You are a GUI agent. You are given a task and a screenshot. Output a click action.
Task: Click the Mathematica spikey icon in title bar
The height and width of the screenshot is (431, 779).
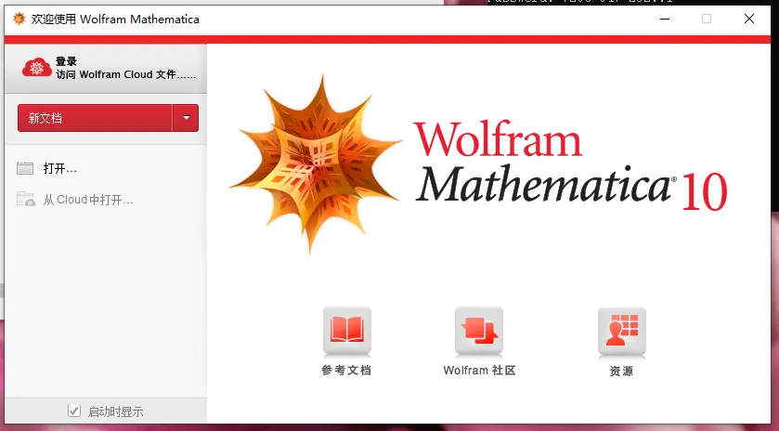19,19
